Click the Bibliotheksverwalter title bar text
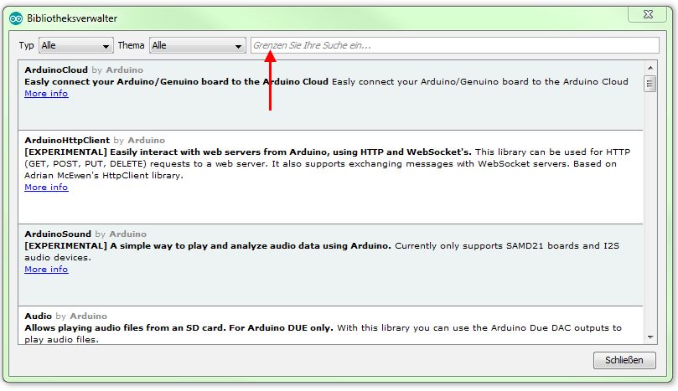The width and height of the screenshot is (678, 391). pos(73,18)
